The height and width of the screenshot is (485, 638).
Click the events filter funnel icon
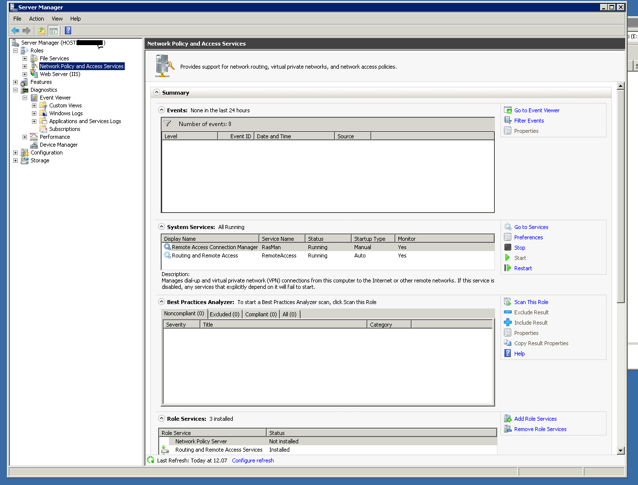coord(167,124)
